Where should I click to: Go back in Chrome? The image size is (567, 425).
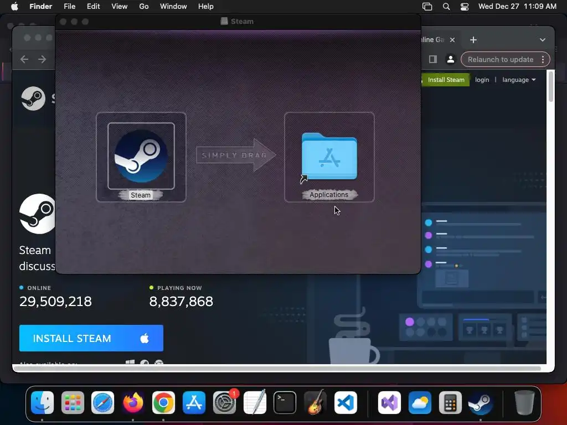tap(24, 59)
